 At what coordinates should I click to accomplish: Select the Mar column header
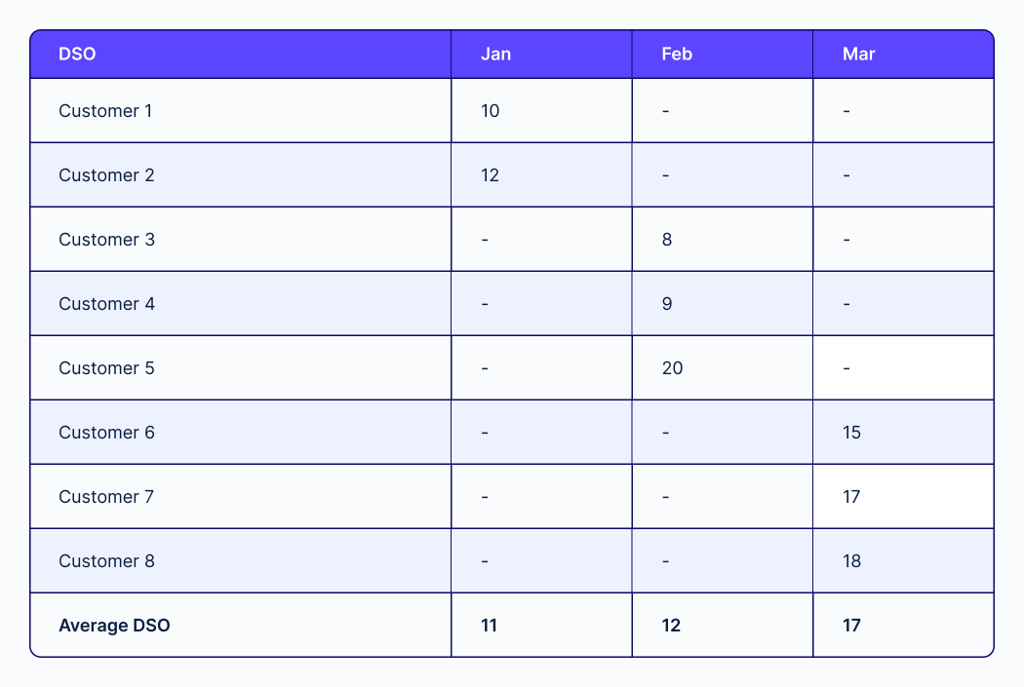coord(858,54)
